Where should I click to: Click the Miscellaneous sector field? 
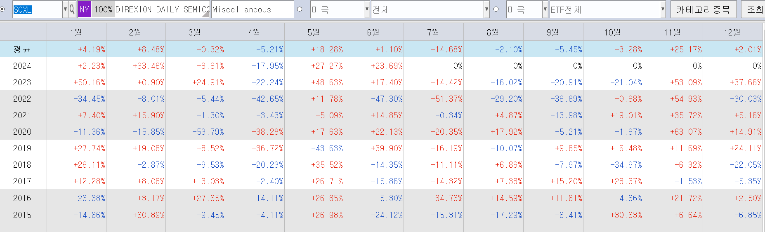coord(253,9)
